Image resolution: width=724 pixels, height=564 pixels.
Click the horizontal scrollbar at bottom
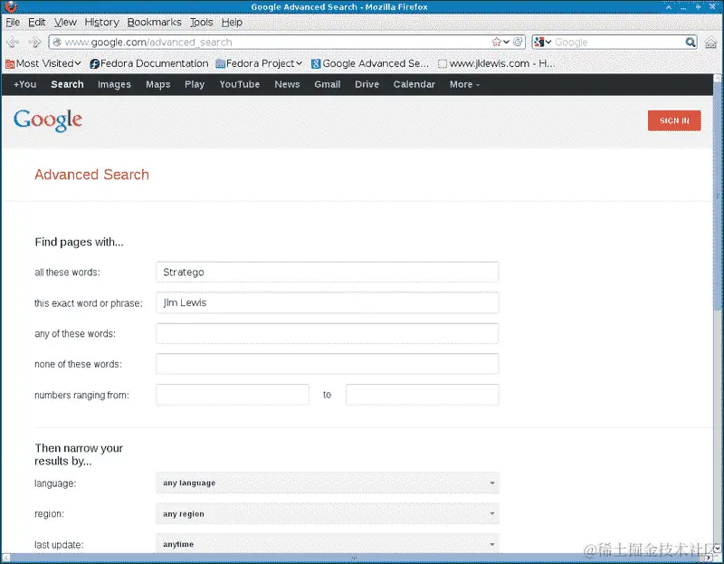tap(356, 558)
